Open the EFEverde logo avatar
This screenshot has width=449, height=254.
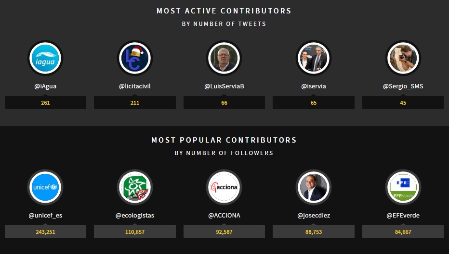pyautogui.click(x=403, y=187)
